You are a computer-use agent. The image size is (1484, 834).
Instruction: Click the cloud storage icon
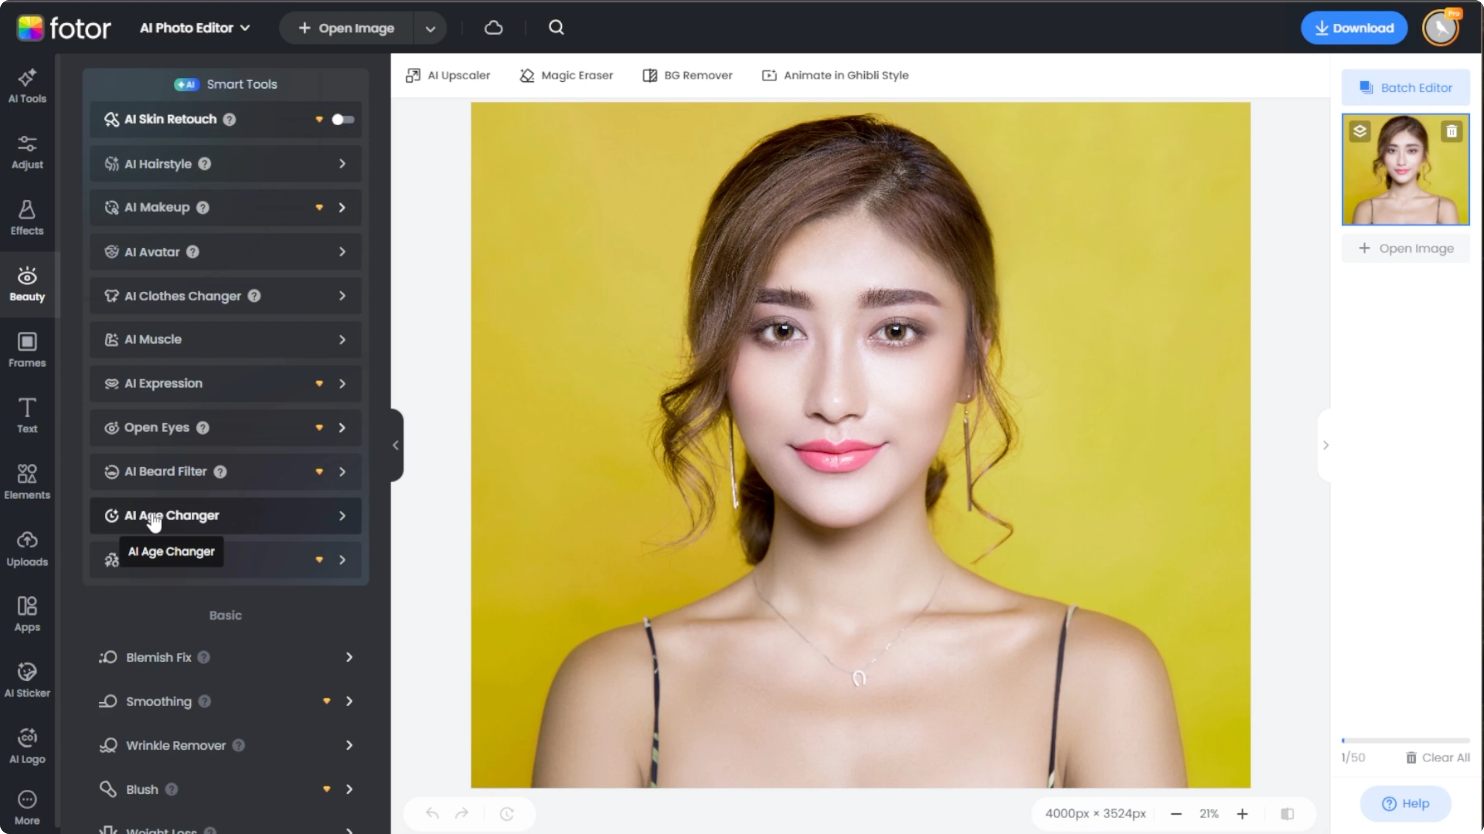pyautogui.click(x=494, y=28)
